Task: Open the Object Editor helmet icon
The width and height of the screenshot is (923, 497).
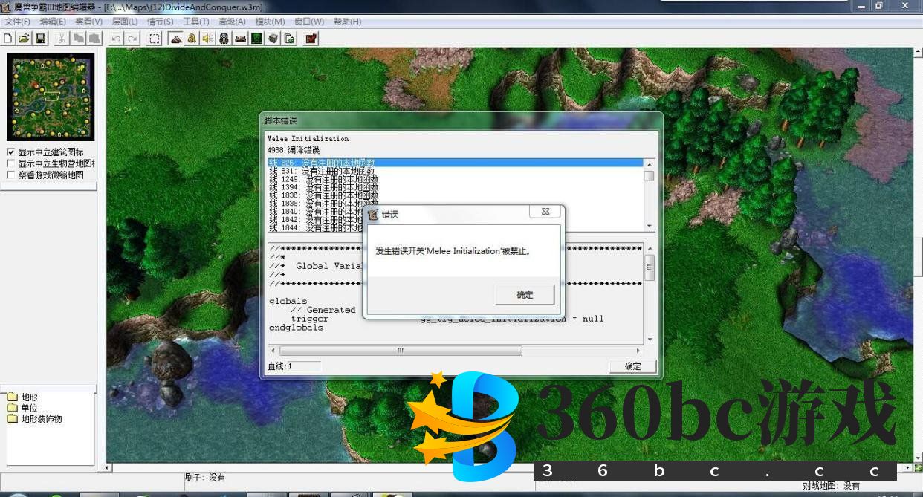Action: tap(224, 39)
